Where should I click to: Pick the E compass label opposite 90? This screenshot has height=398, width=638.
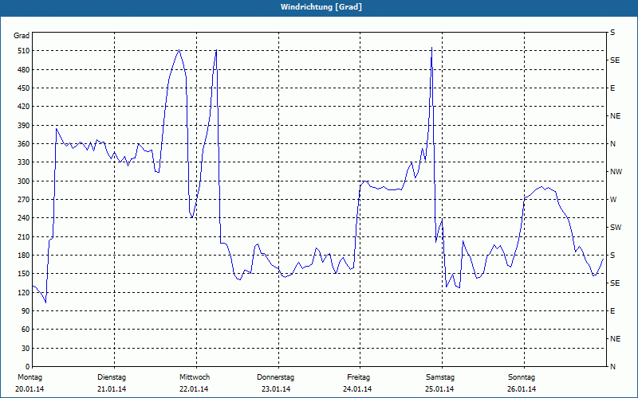click(x=612, y=310)
